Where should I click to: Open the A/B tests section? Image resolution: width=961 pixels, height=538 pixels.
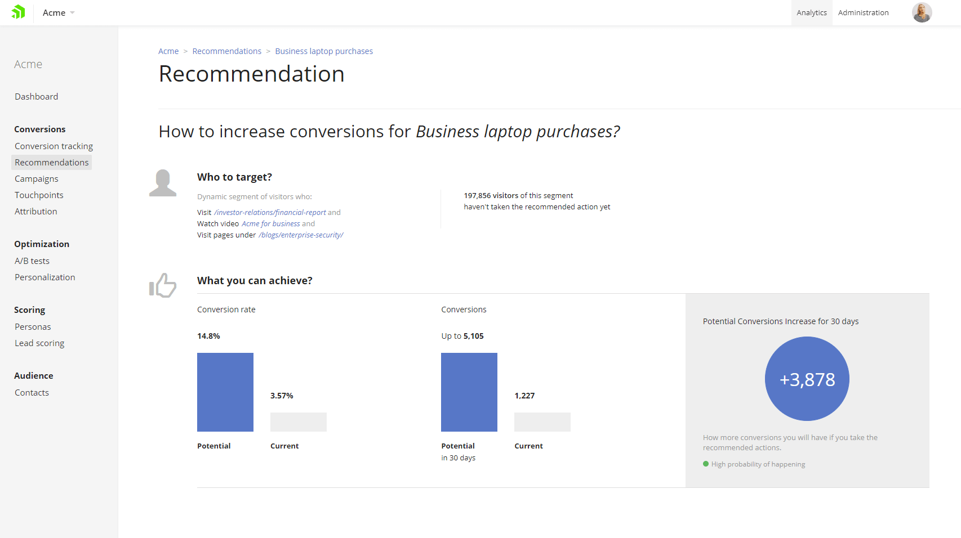click(x=32, y=261)
